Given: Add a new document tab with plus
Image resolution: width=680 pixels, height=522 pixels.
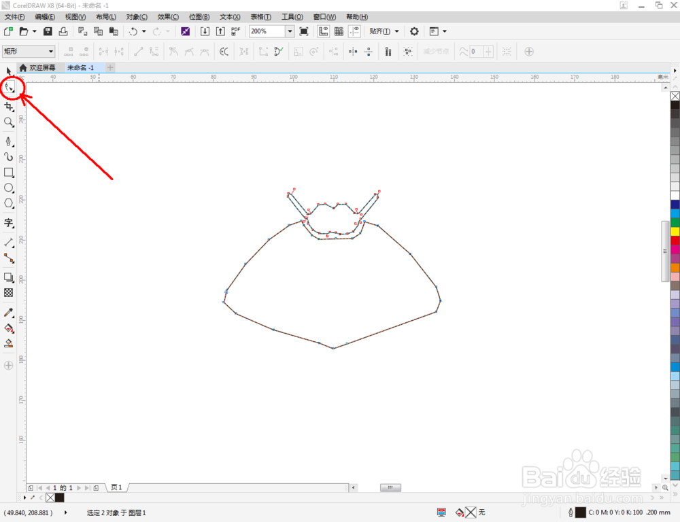Looking at the screenshot, I should click(110, 68).
